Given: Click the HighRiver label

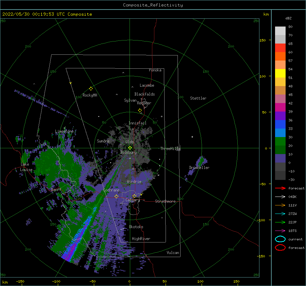Looking at the screenshot, I should click(x=141, y=239).
